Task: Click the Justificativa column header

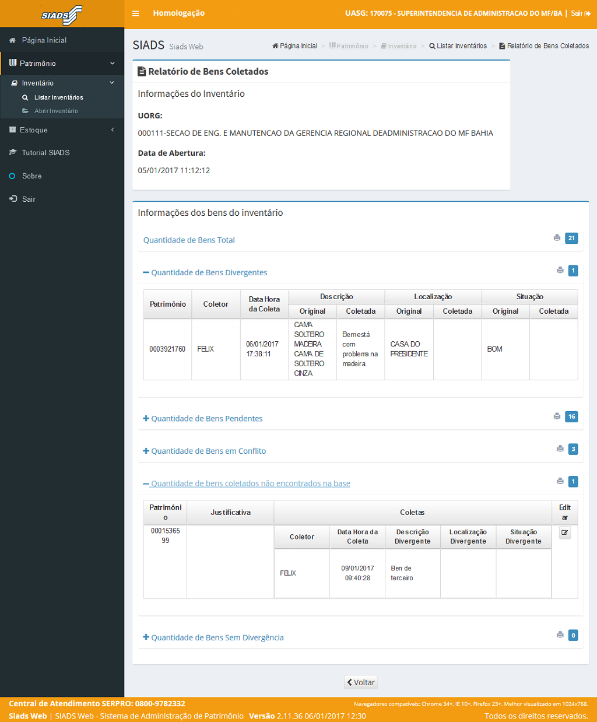Action: pos(230,513)
